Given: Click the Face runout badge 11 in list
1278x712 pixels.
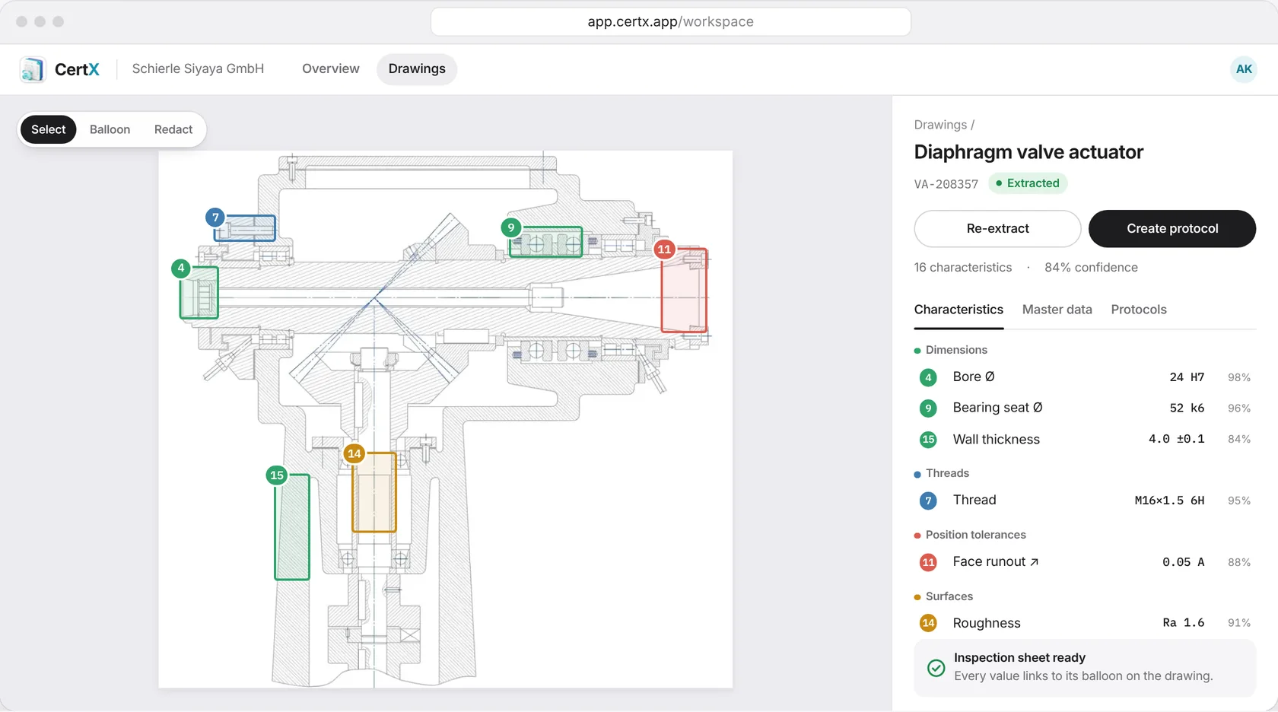Looking at the screenshot, I should [x=928, y=562].
